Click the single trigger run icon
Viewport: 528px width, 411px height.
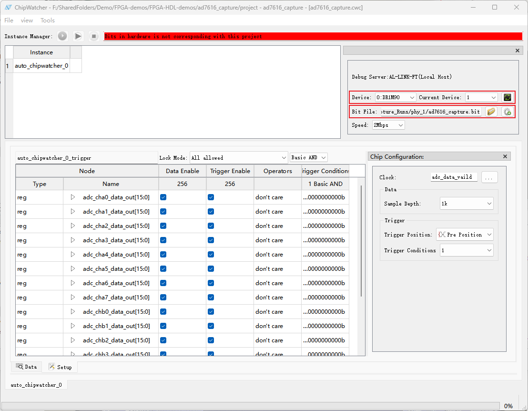coord(62,36)
